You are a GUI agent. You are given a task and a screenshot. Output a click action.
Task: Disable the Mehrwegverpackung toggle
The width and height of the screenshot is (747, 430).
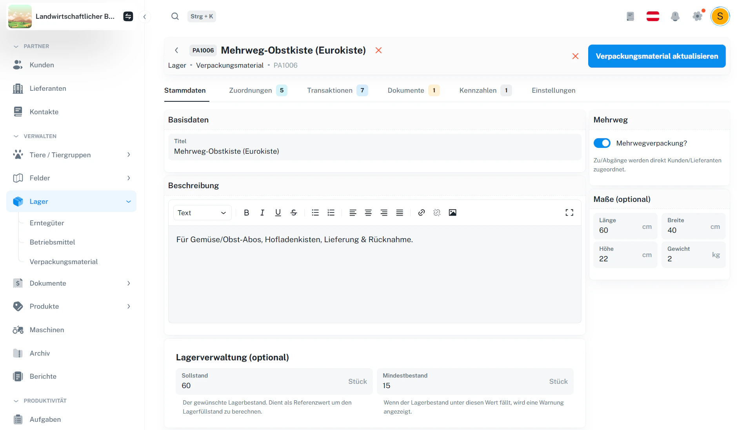602,143
